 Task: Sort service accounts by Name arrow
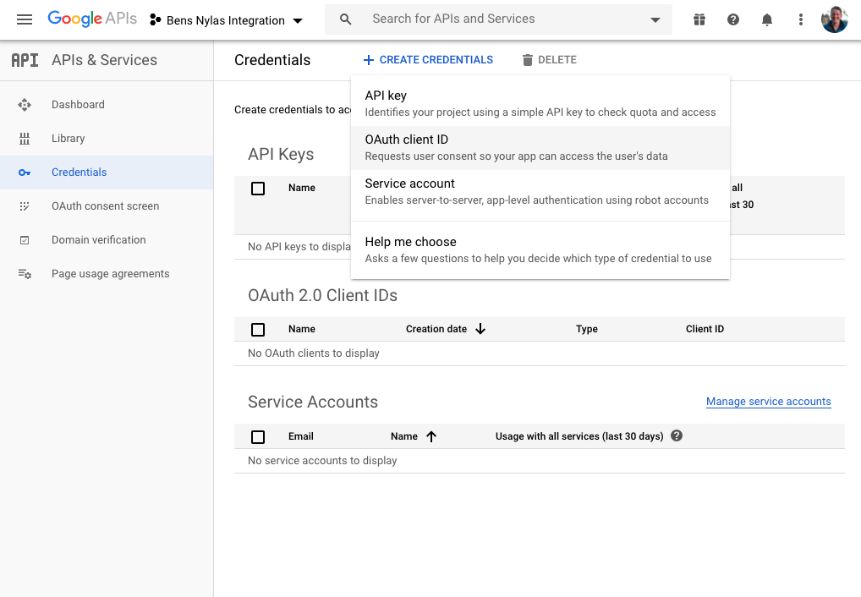point(431,436)
